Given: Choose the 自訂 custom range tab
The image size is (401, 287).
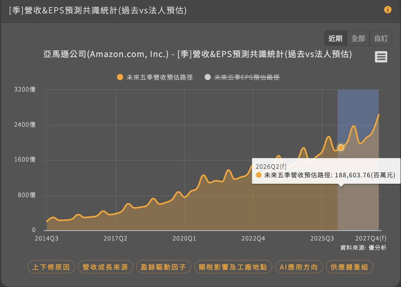Looking at the screenshot, I should [x=381, y=38].
